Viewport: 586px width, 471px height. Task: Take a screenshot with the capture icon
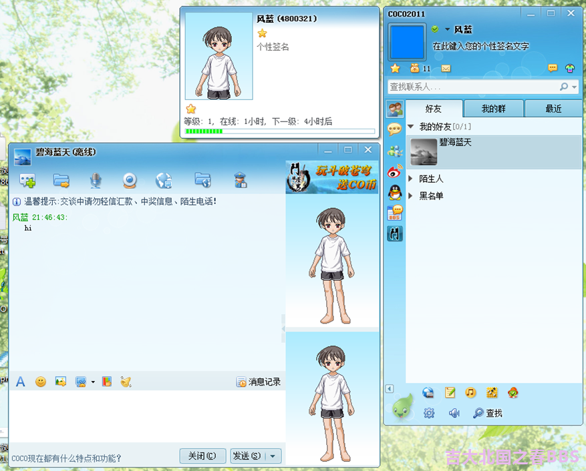81,382
